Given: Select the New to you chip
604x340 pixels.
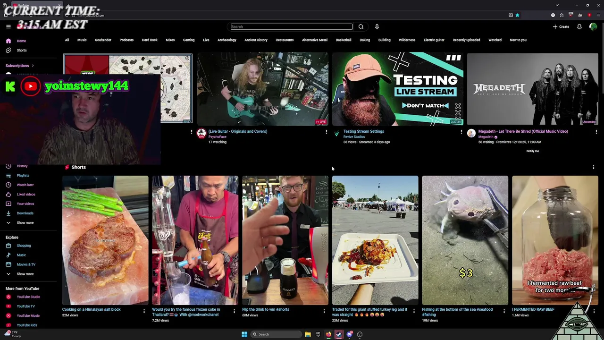Looking at the screenshot, I should pos(518,40).
